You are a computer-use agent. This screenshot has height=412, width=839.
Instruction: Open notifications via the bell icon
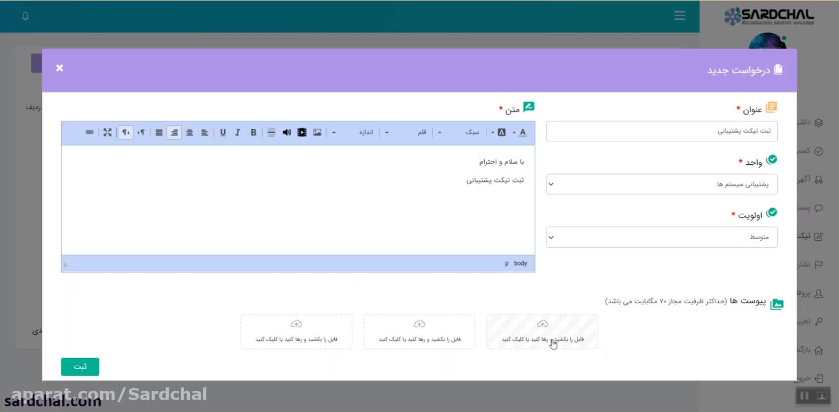tap(25, 16)
